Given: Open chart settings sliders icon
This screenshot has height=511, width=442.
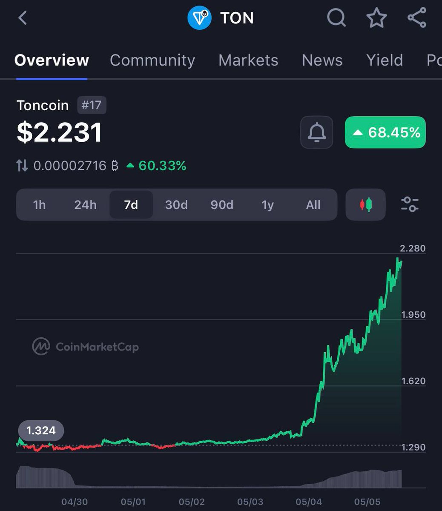Looking at the screenshot, I should pyautogui.click(x=410, y=205).
